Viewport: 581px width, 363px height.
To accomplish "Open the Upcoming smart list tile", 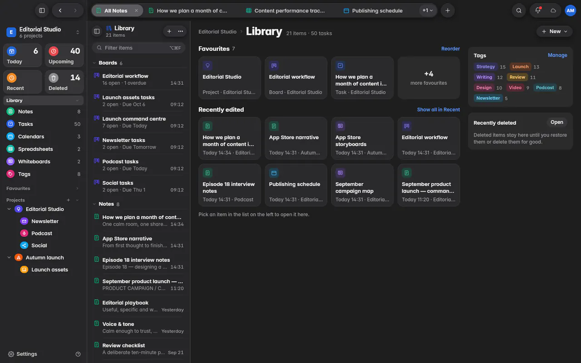I will pos(64,56).
